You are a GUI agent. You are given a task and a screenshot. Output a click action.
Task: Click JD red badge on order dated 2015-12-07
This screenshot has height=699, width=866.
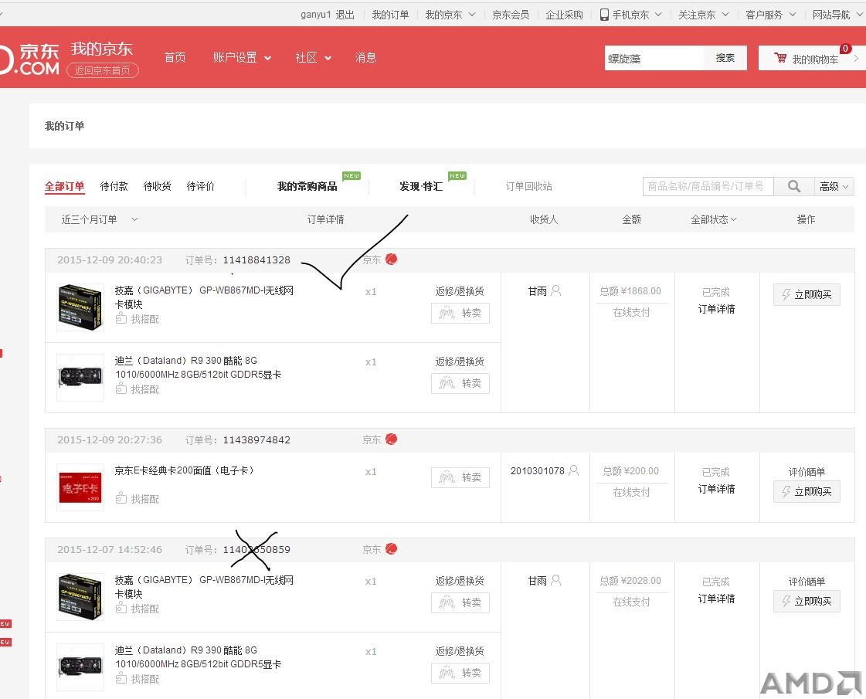coord(392,549)
